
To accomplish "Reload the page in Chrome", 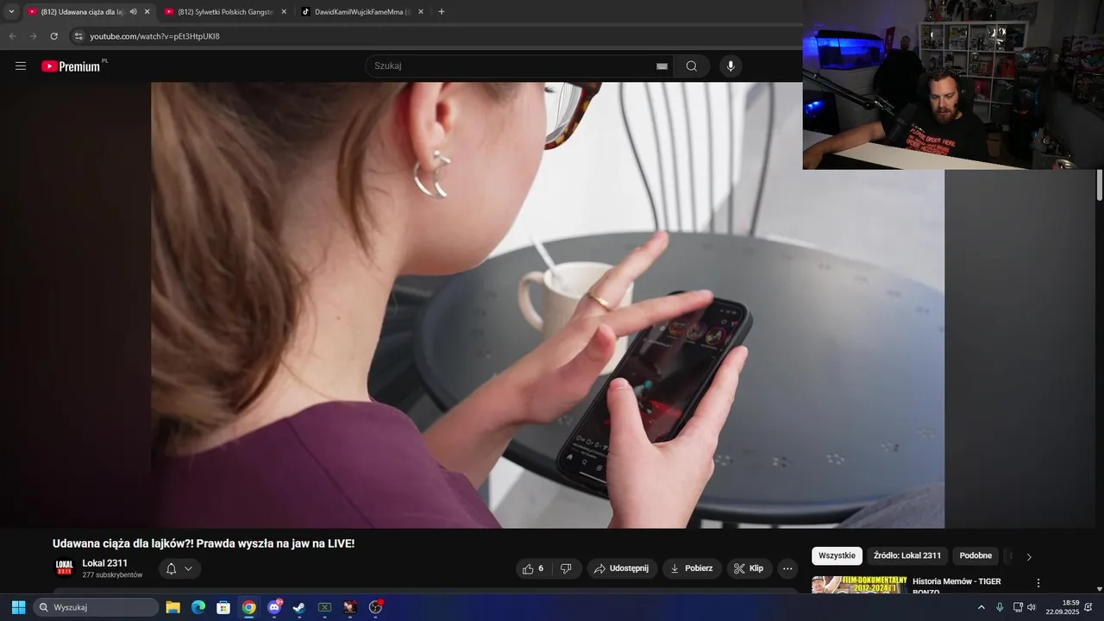I will point(53,36).
